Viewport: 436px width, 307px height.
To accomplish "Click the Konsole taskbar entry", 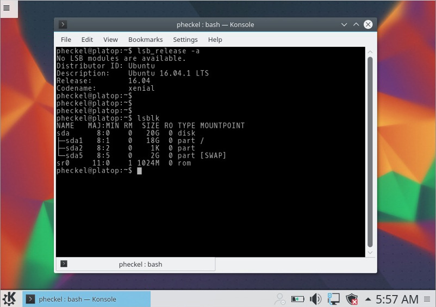I will click(86, 299).
